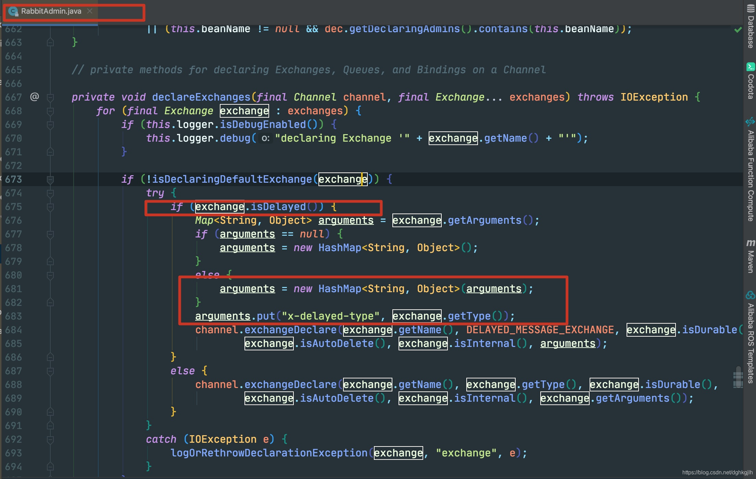This screenshot has height=479, width=756.
Task: Click getDeclaringAdmins() on line 662
Action: [410, 29]
